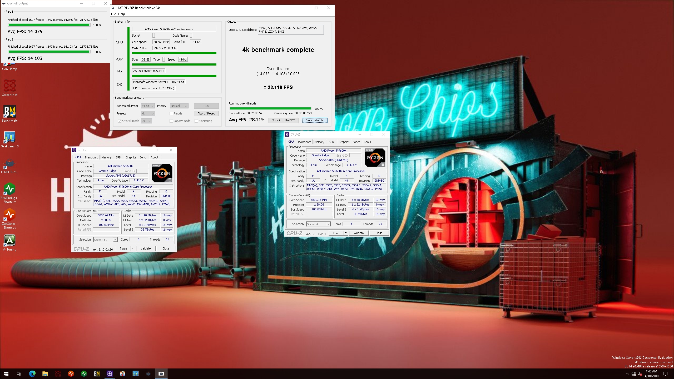Click the ASRock B650M-HDV/M.2 motherboard field
The width and height of the screenshot is (674, 379).
coord(149,71)
